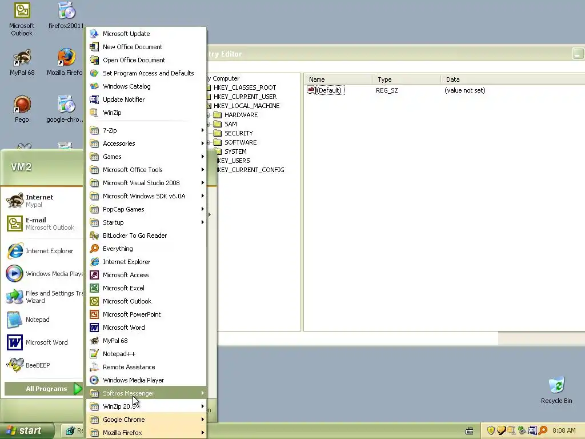Screen dimensions: 585x439
Task: Open BitLocker To Go Reader
Action: (146, 236)
